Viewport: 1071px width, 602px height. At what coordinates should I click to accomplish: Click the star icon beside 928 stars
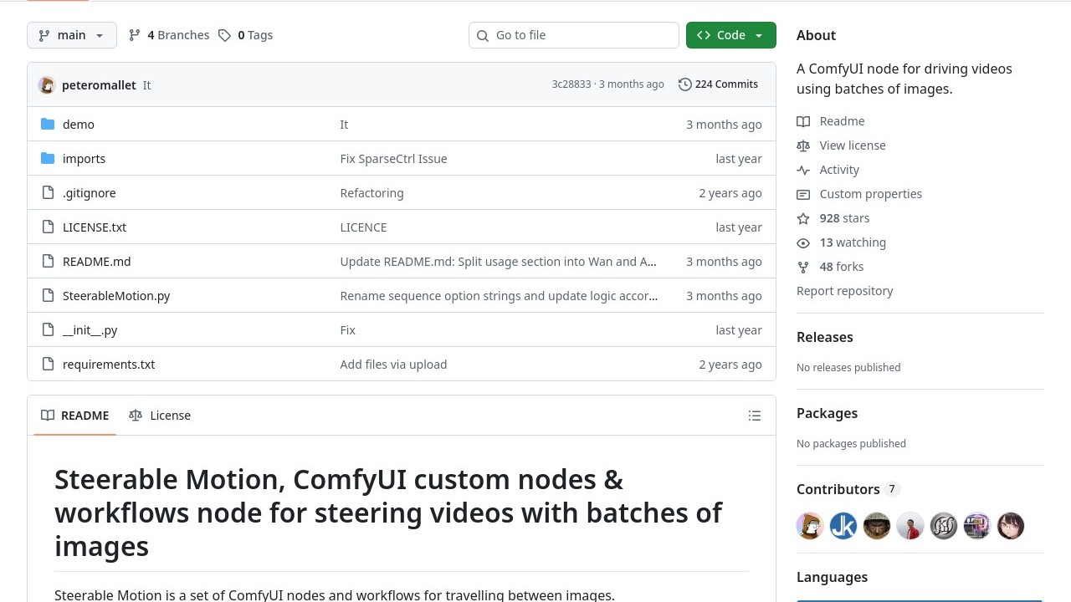803,218
